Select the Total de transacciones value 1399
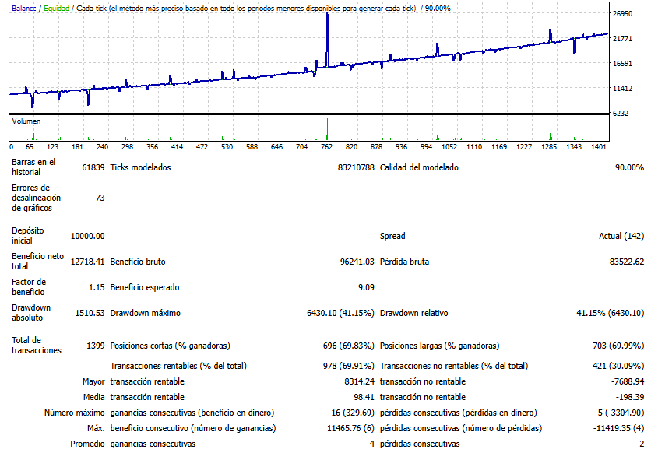Screen dimensions: 651x453 pos(93,346)
